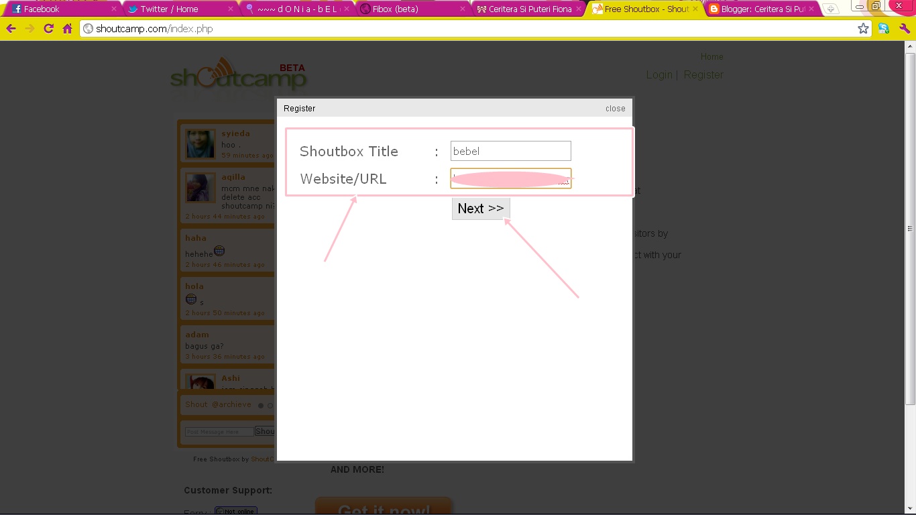
Task: Click the 'AND MORE!' text
Action: pos(357,469)
